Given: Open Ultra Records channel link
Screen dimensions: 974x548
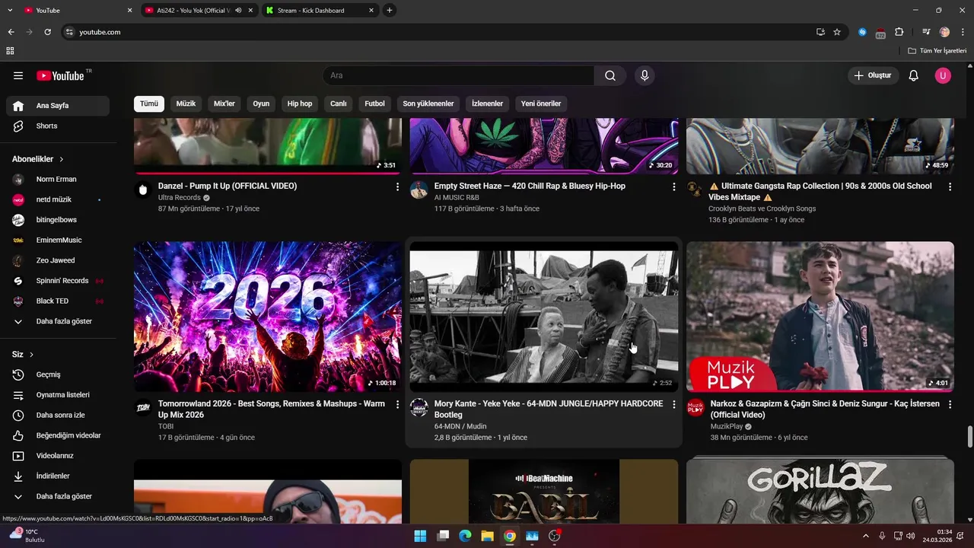Looking at the screenshot, I should click(180, 198).
